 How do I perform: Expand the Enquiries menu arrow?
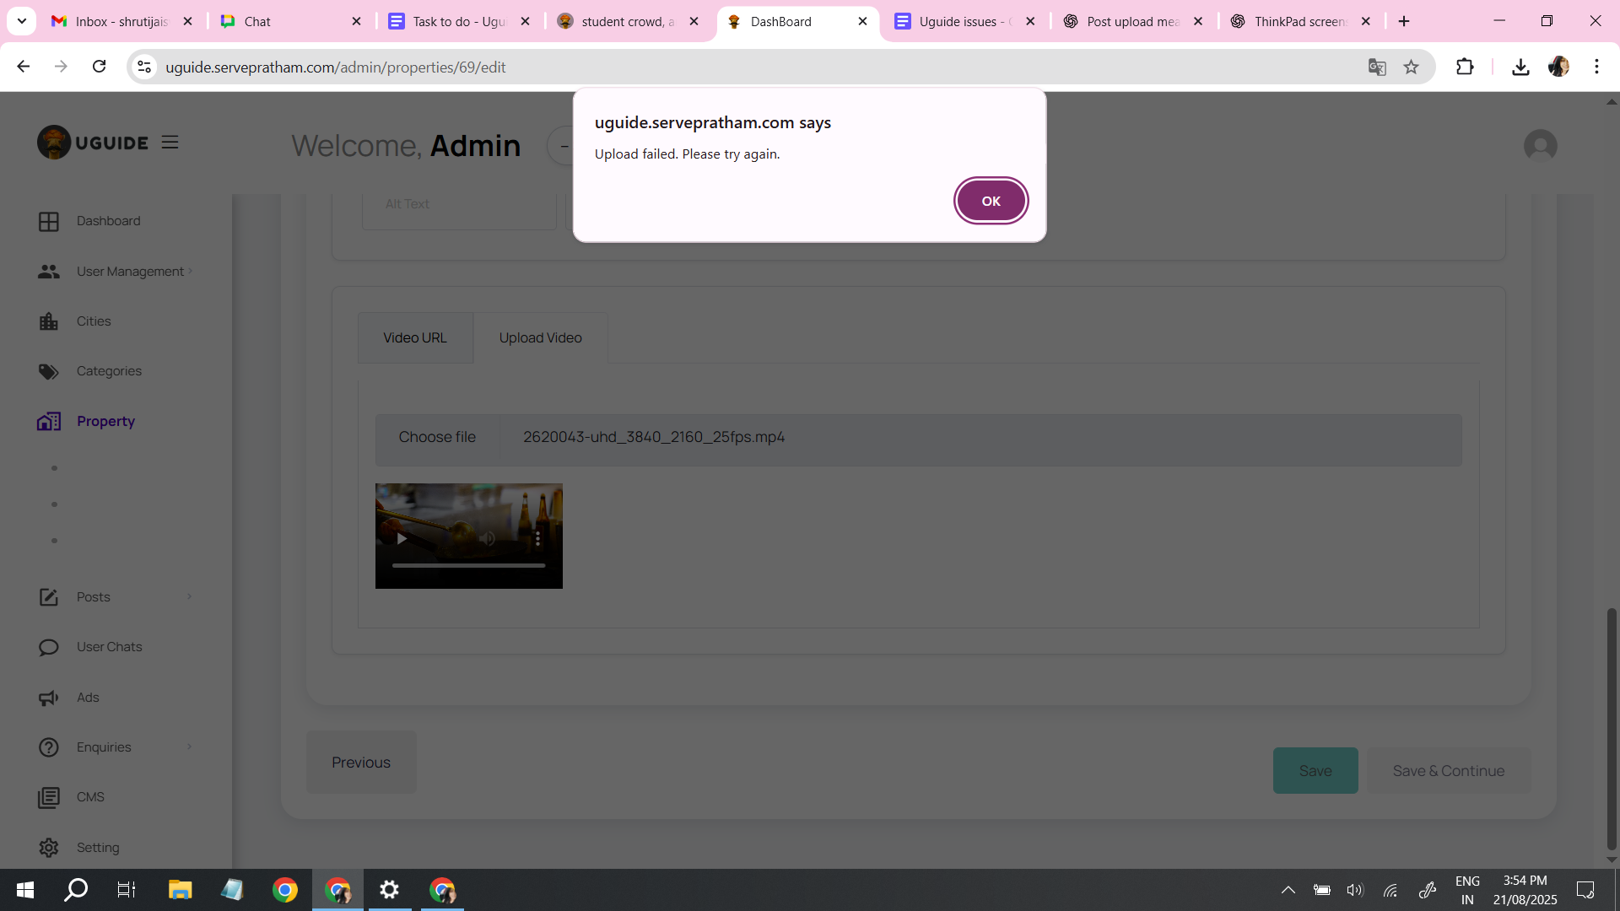[x=189, y=747]
